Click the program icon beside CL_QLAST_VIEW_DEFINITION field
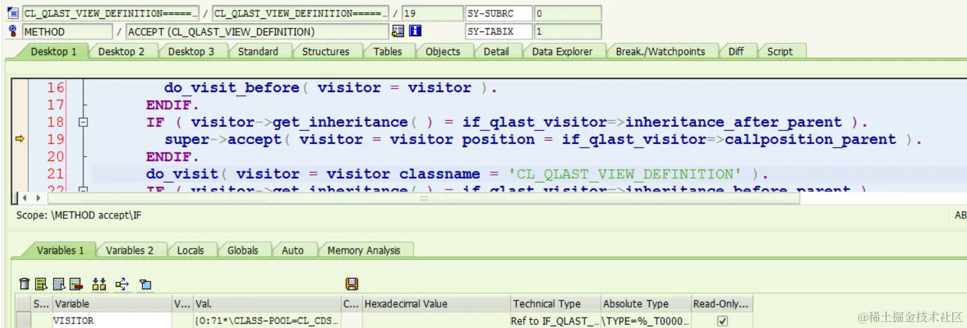This screenshot has width=967, height=328. point(12,12)
